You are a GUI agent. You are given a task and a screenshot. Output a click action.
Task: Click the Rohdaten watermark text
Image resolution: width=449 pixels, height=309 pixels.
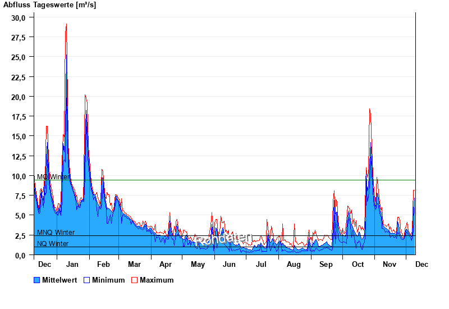tap(224, 239)
